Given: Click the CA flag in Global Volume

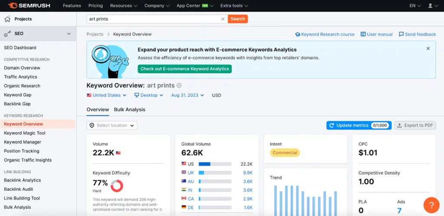Looking at the screenshot, I should 184,199.
